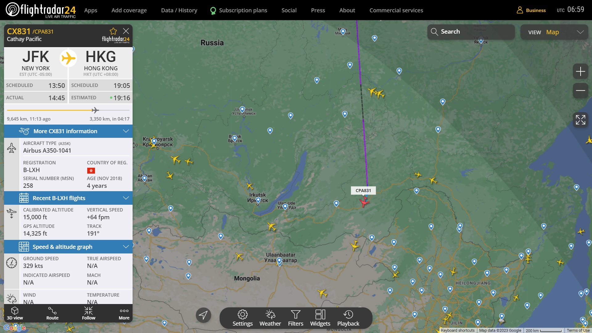Favorite flight CX831 with the star icon
Viewport: 592px width, 333px height.
pyautogui.click(x=113, y=31)
